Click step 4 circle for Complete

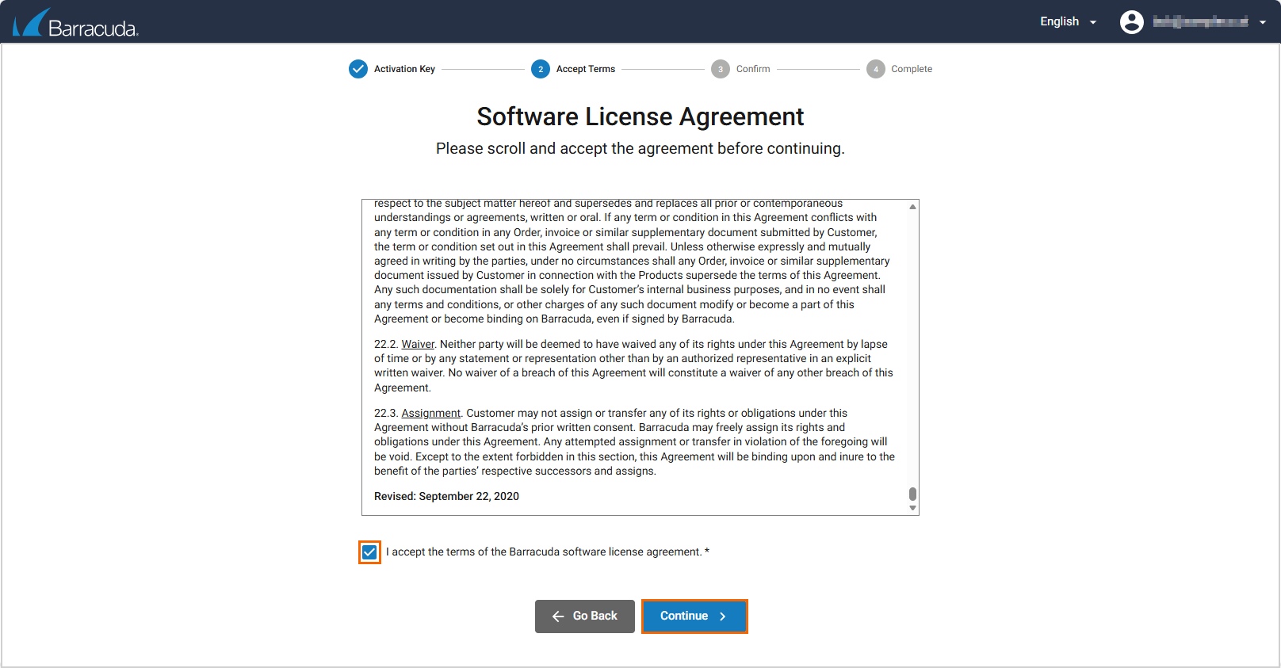876,69
